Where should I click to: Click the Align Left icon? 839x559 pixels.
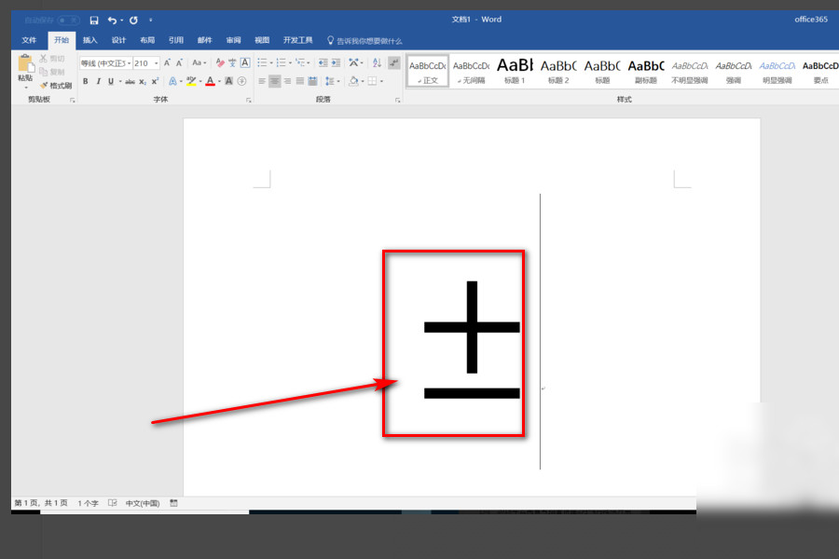click(262, 81)
